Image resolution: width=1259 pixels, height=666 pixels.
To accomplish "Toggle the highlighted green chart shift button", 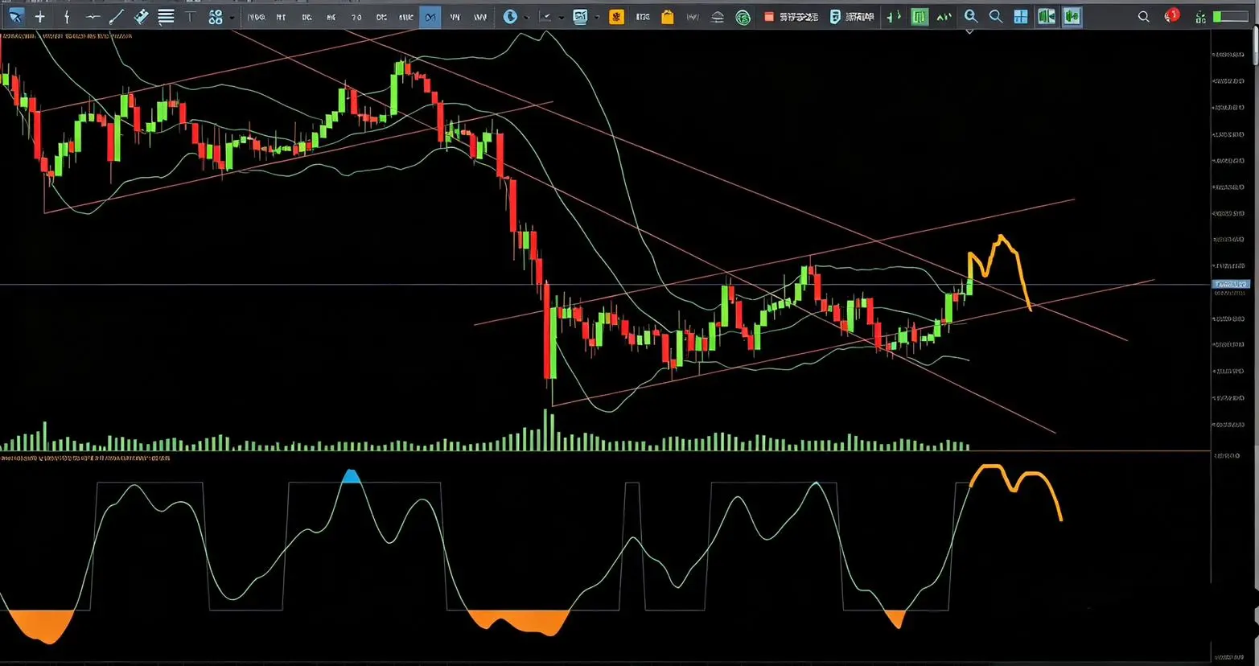I will (1072, 16).
